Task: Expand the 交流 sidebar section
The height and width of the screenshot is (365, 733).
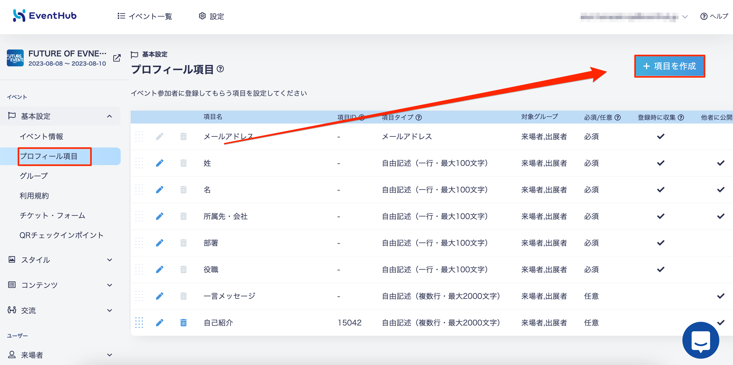Action: pos(60,310)
